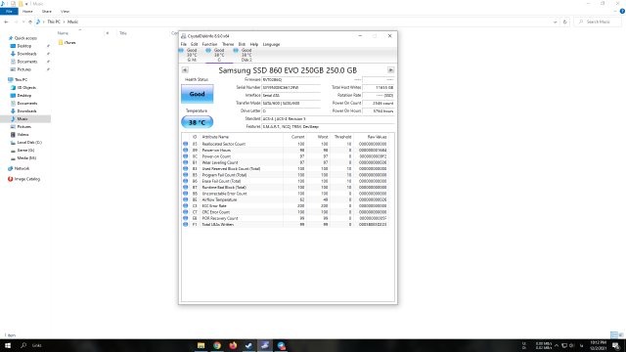
Task: Open Explorer Share ribbon tab
Action: [47, 11]
